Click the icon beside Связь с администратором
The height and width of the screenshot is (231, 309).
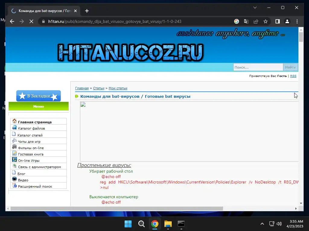coord(14,166)
